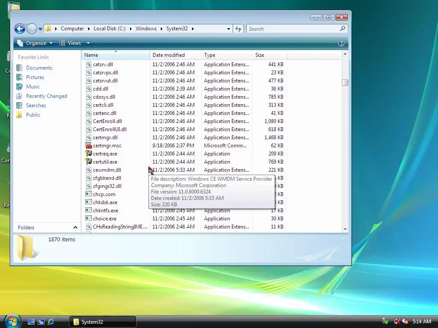438x328 pixels.
Task: Click the magnifier search icon
Action: (x=343, y=29)
